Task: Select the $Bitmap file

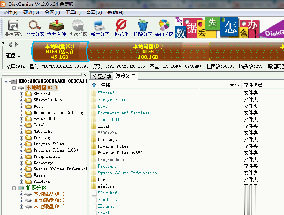Action: pos(106,206)
